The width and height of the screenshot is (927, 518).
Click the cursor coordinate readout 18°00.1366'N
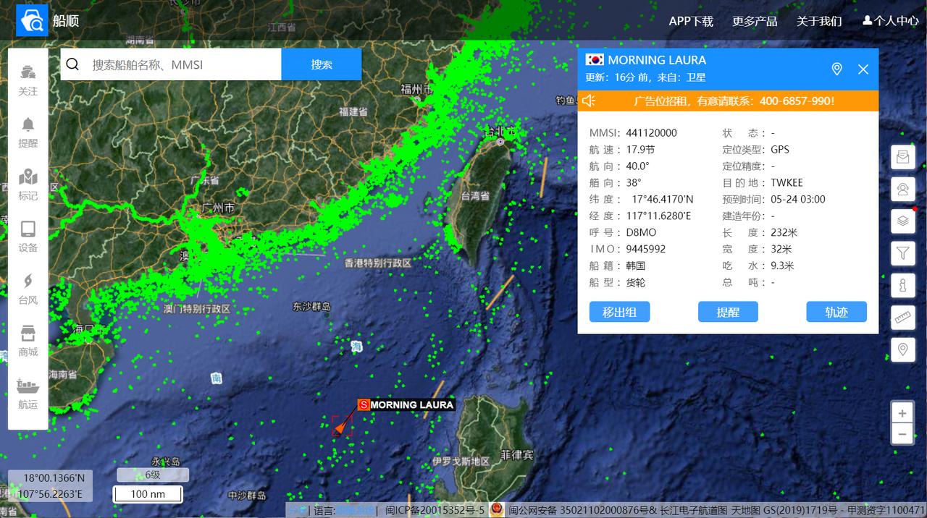54,477
